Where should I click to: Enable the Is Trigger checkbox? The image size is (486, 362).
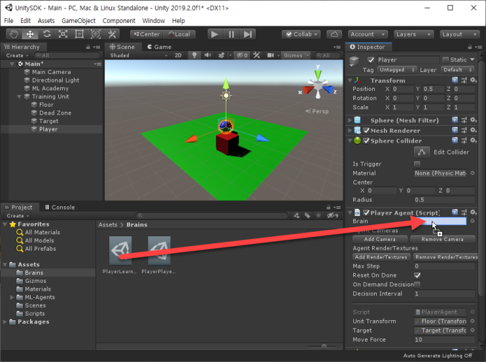[417, 164]
